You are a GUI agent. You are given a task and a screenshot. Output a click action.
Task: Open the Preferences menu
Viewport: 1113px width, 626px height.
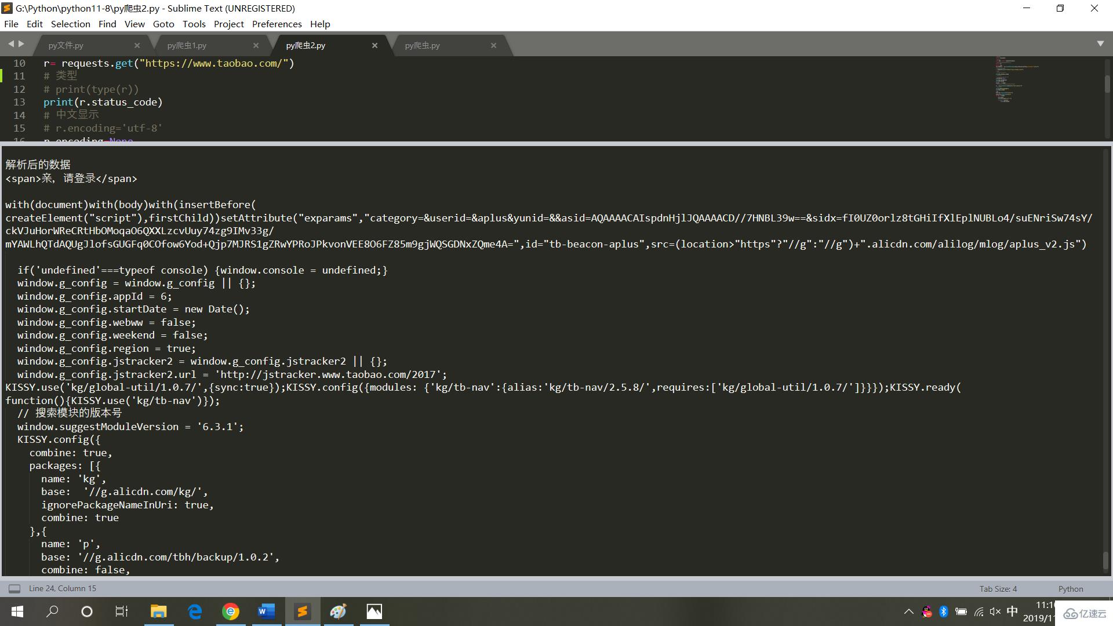pyautogui.click(x=277, y=24)
